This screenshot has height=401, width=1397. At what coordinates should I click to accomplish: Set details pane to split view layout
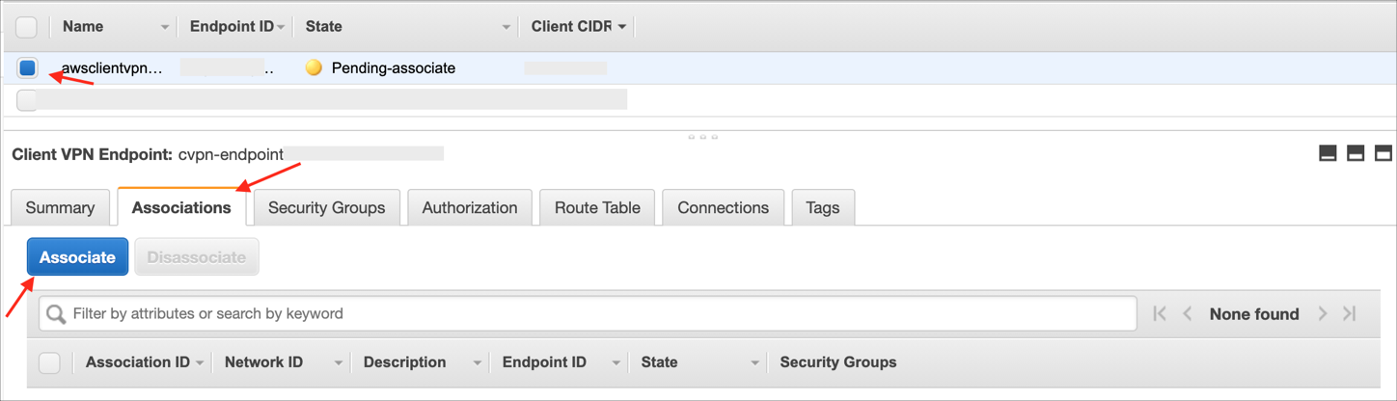(x=1356, y=153)
